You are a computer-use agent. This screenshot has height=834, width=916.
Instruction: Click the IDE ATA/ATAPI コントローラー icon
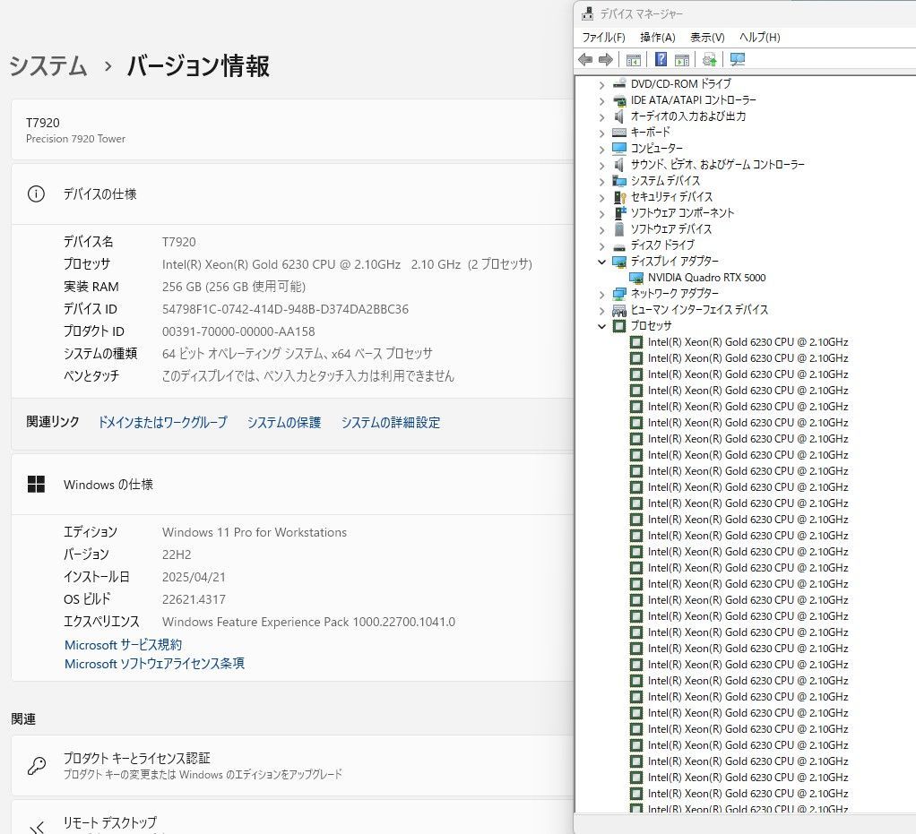pyautogui.click(x=619, y=100)
